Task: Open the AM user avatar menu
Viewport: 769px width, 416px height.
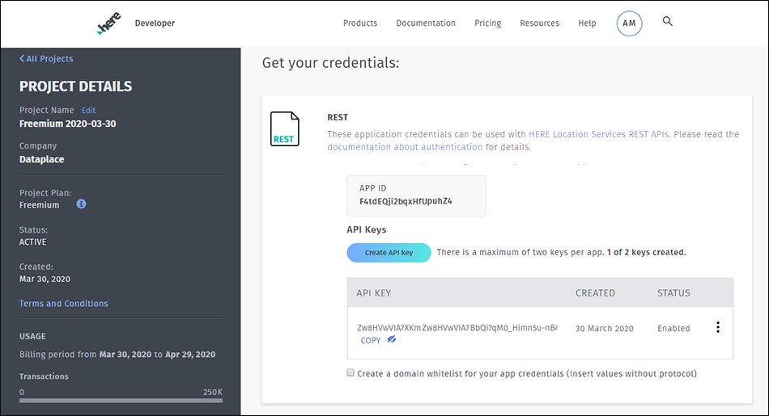Action: tap(629, 23)
